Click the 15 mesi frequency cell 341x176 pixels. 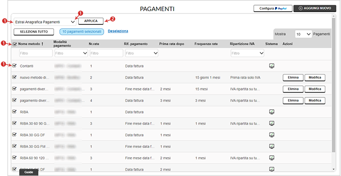(x=201, y=89)
